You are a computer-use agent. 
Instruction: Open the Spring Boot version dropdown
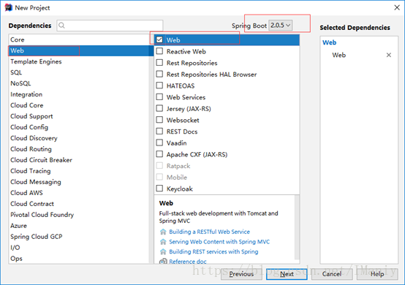point(281,26)
